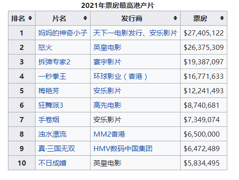Open the 一秒拳王 film link
Image resolution: width=239 pixels, height=180 pixels.
(x=52, y=76)
